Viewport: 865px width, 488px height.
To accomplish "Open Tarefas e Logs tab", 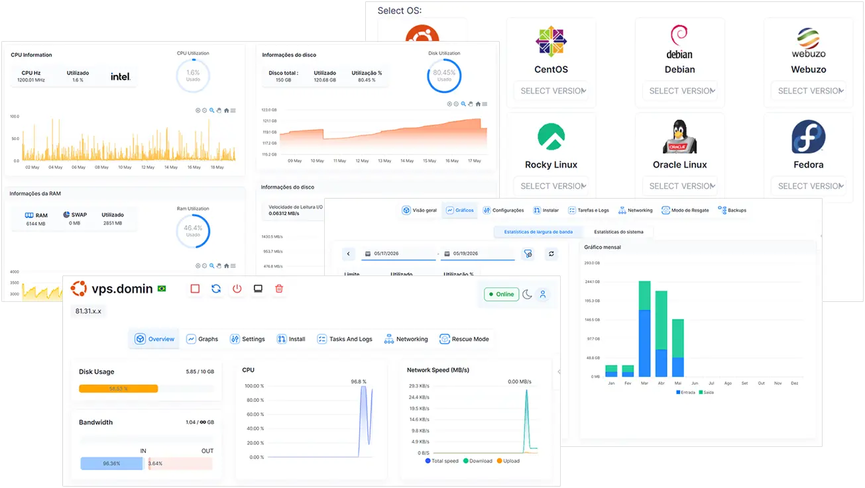I will click(587, 211).
